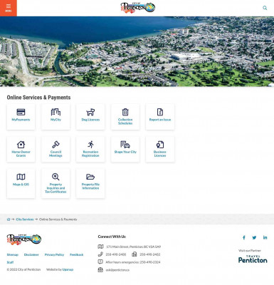Open the LinkedIn social icon
The height and width of the screenshot is (285, 274).
pyautogui.click(x=265, y=237)
